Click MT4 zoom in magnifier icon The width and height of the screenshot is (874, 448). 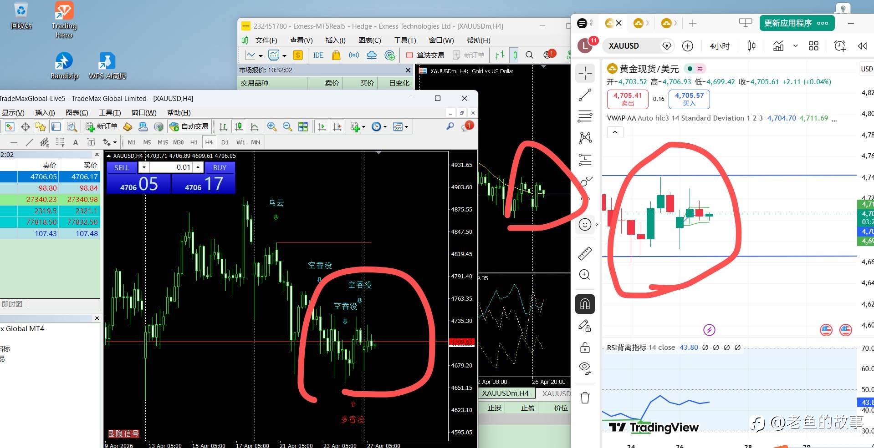pyautogui.click(x=272, y=126)
